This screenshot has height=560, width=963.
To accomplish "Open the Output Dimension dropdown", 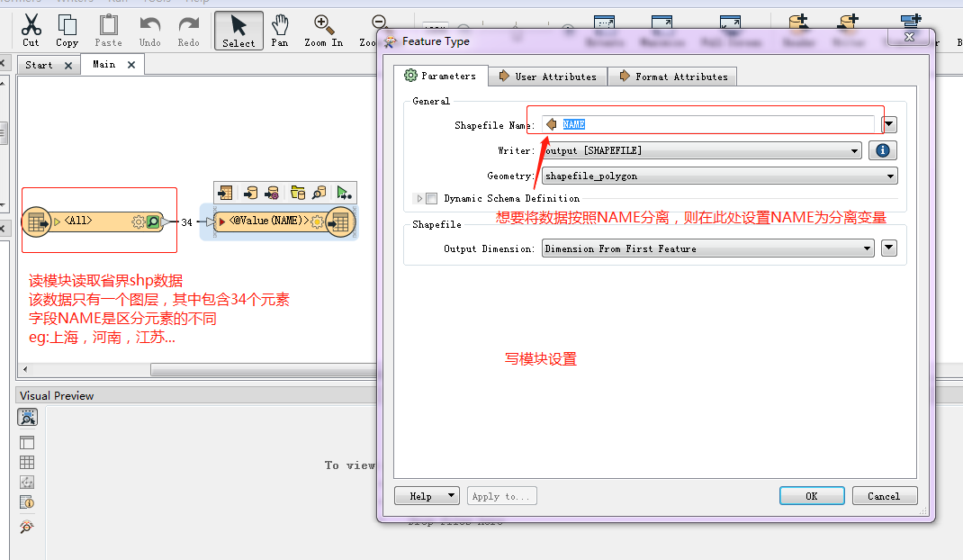I will 867,248.
